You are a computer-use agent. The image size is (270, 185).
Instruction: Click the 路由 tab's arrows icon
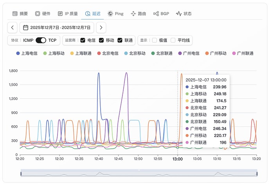[133, 14]
